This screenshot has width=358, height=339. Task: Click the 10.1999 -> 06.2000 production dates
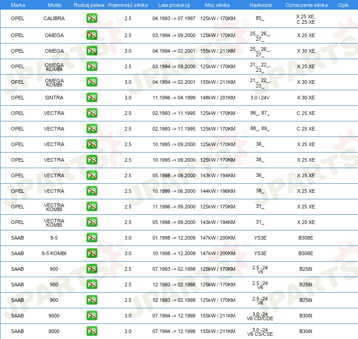174,191
